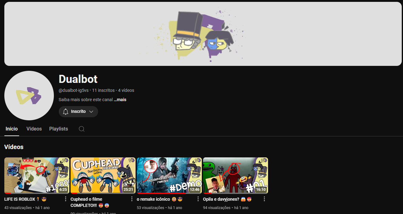Screen dimensions: 403x214
Task: Open o remake icônico title link
Action: click(x=159, y=199)
